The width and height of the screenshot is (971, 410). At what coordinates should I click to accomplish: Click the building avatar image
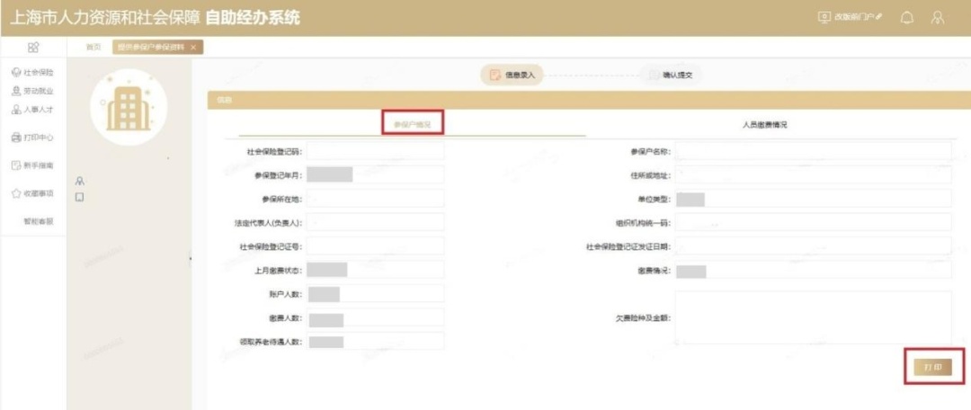pyautogui.click(x=129, y=108)
